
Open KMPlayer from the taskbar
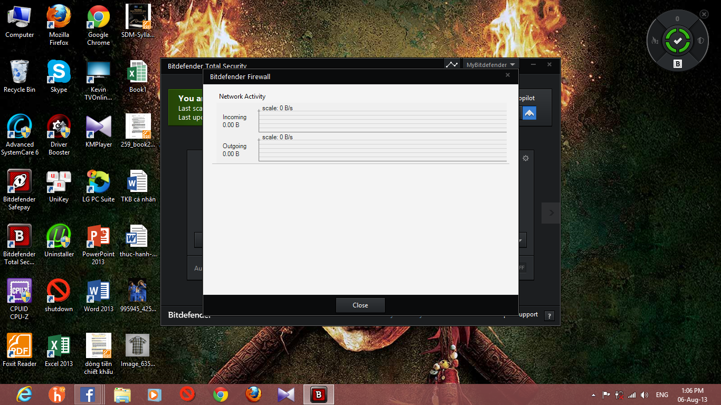[x=286, y=394]
